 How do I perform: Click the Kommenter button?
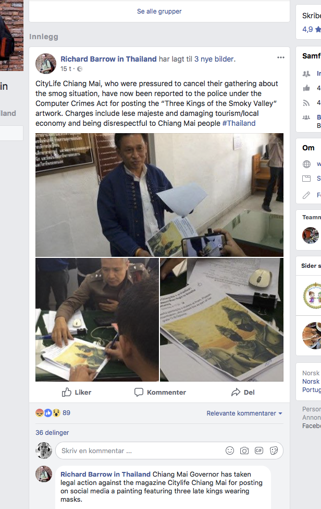point(160,392)
